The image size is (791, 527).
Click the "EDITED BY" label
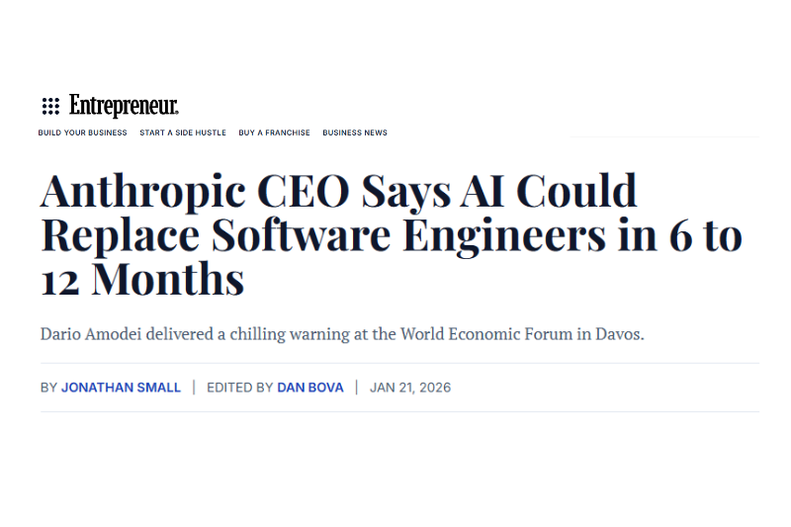pyautogui.click(x=239, y=388)
